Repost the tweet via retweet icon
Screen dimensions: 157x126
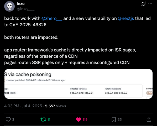pyautogui.click(x=43, y=119)
